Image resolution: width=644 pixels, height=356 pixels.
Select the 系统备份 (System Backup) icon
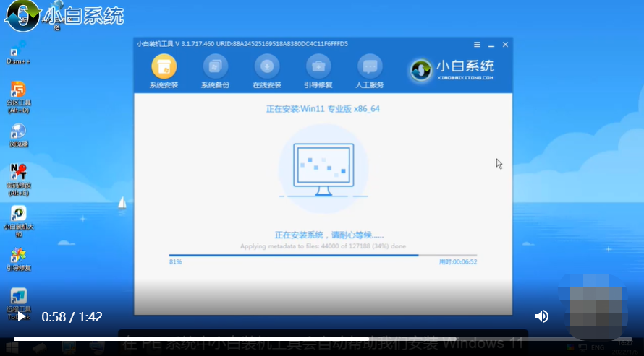(215, 67)
